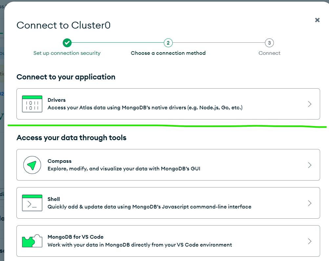Image resolution: width=329 pixels, height=261 pixels.
Task: Click the step 2 circle indicator
Action: 168,43
